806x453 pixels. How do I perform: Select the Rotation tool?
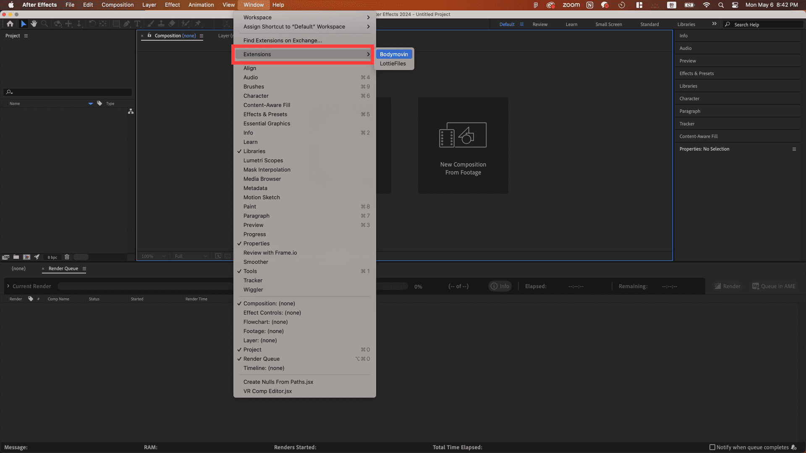coord(92,24)
